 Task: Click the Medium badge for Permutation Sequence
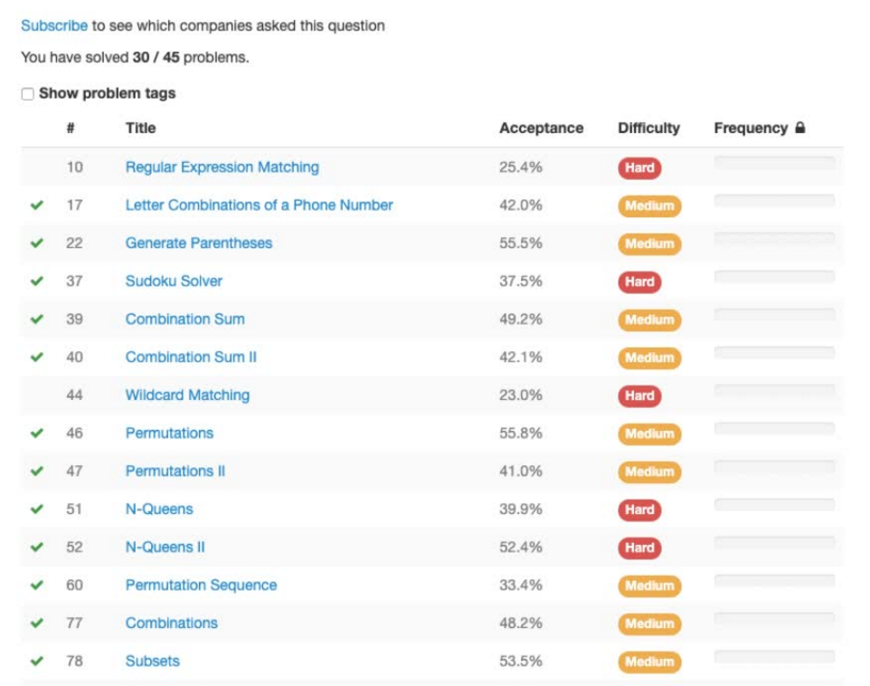click(648, 586)
